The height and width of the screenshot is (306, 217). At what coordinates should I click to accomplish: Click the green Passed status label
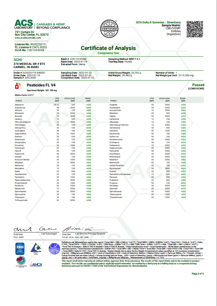coord(198,85)
